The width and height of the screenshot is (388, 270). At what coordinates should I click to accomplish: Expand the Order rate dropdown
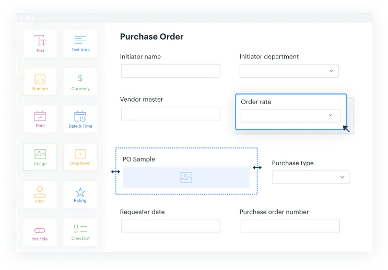pyautogui.click(x=290, y=115)
